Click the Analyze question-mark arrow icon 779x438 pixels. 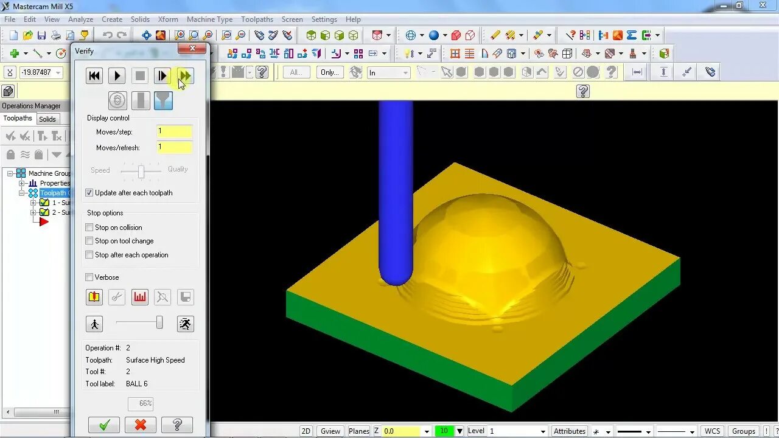pyautogui.click(x=570, y=35)
